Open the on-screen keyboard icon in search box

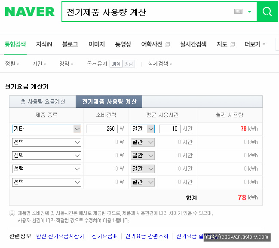pos(238,12)
